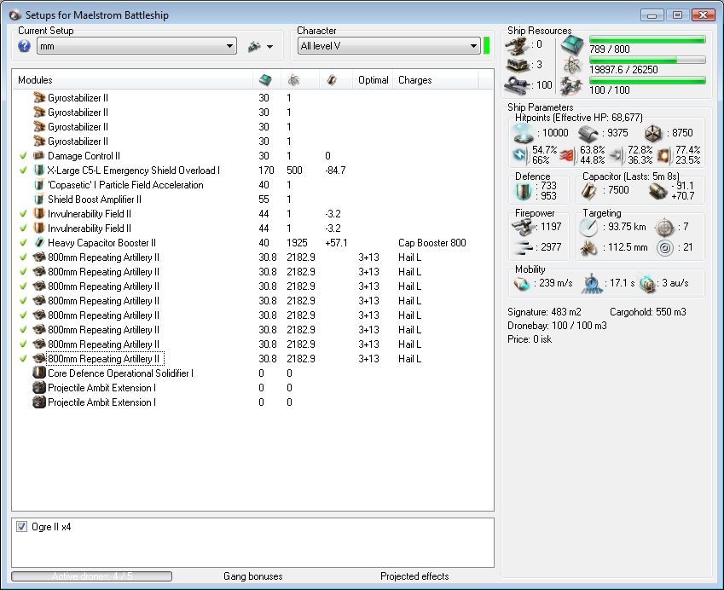This screenshot has height=590, width=724.
Task: Click the shield hitpoints icon in Ship Parameters
Action: (521, 133)
